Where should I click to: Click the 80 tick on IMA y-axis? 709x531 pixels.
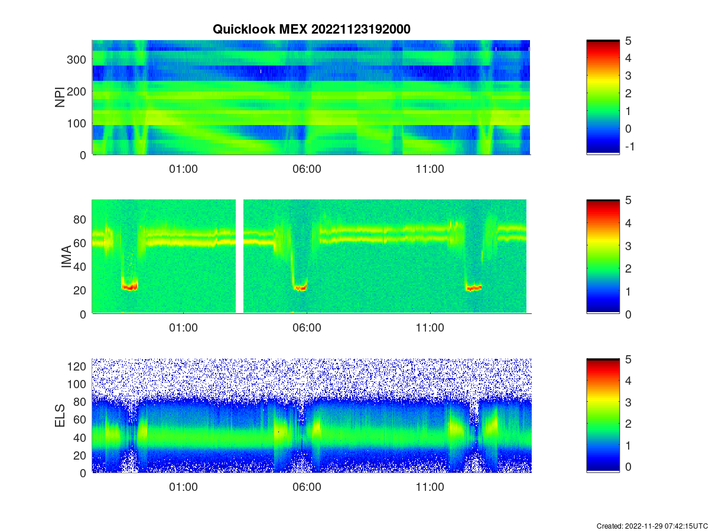coord(81,219)
